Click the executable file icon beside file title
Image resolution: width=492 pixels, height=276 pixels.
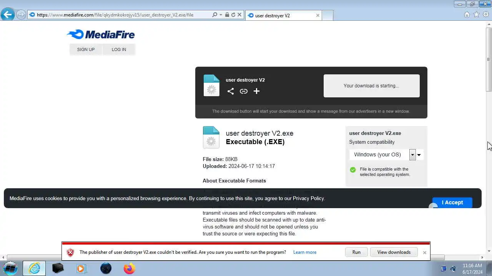pyautogui.click(x=211, y=137)
